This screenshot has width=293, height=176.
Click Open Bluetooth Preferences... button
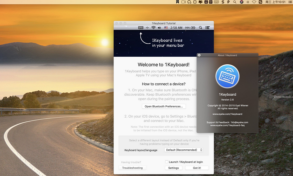click(x=164, y=106)
